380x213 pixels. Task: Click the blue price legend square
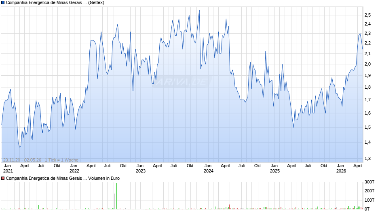[3, 3]
